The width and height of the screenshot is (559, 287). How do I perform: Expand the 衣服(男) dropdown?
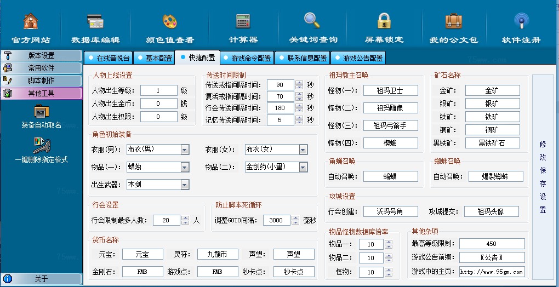click(x=185, y=150)
